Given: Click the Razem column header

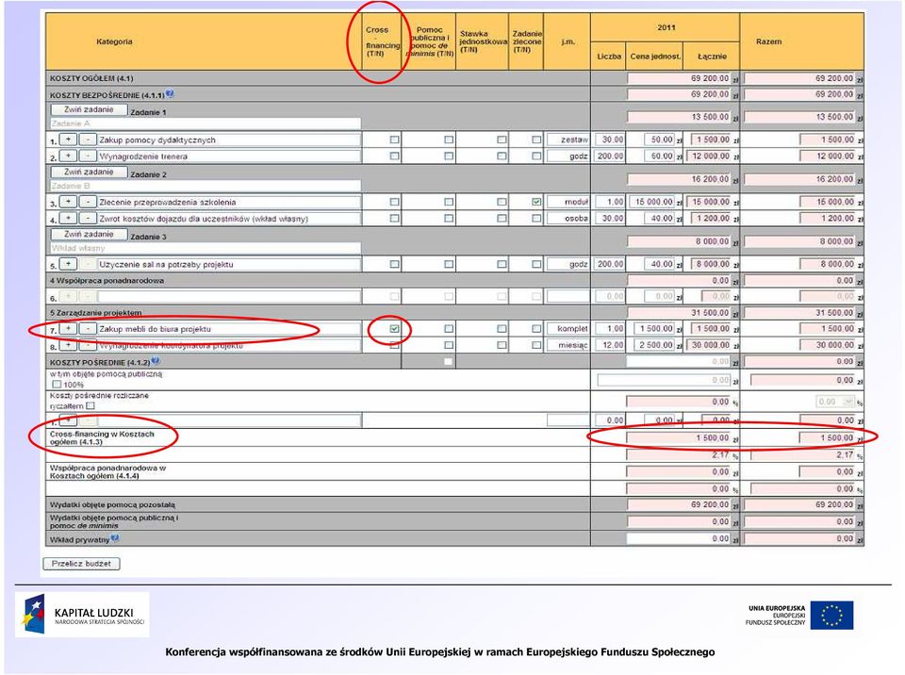Looking at the screenshot, I should [x=802, y=41].
